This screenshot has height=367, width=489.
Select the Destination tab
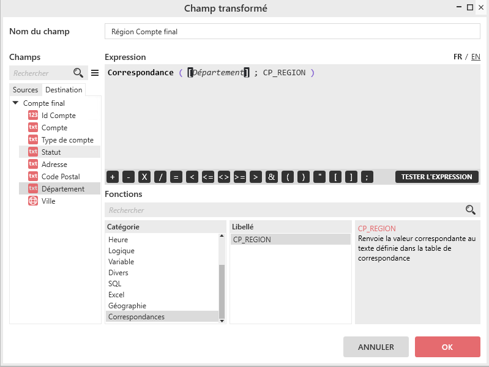(x=64, y=90)
